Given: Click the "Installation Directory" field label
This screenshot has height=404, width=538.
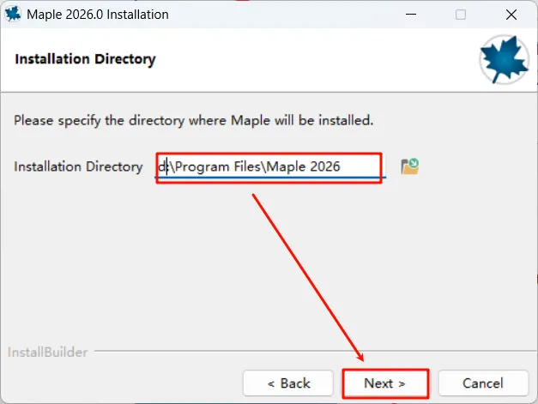Looking at the screenshot, I should 78,166.
